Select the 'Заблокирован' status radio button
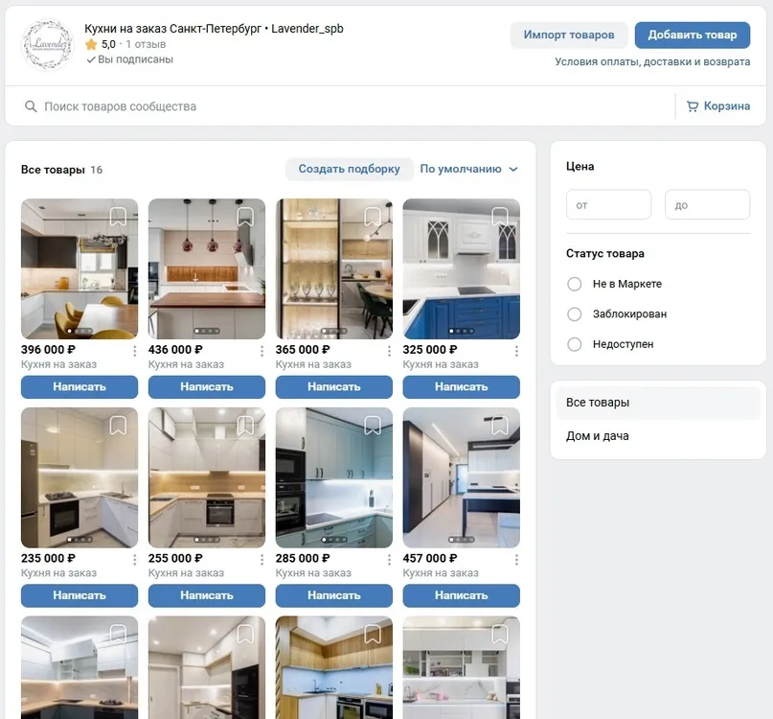The height and width of the screenshot is (719, 773). [575, 314]
